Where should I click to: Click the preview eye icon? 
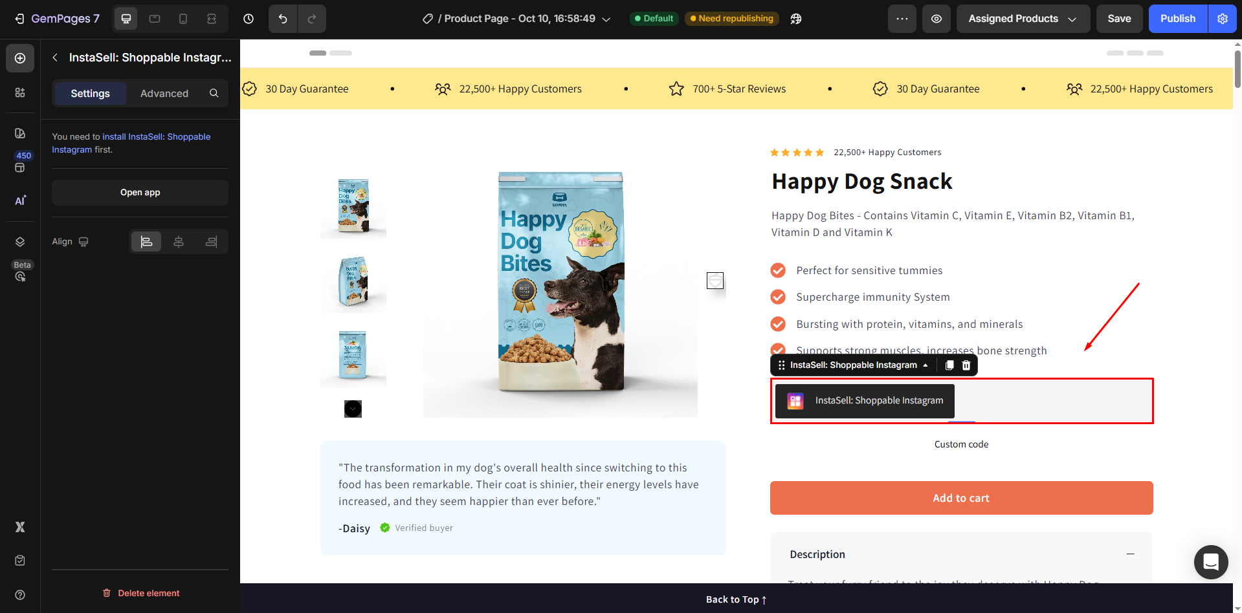(x=937, y=19)
